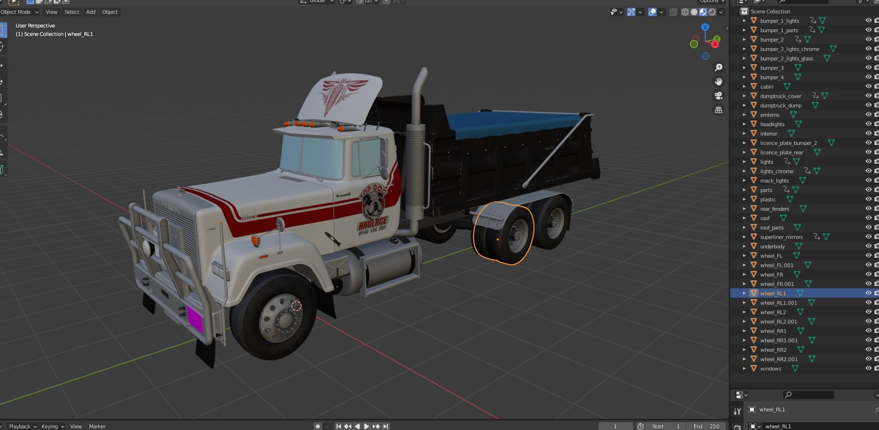Expand wheel_RL1 tree row

click(x=744, y=293)
